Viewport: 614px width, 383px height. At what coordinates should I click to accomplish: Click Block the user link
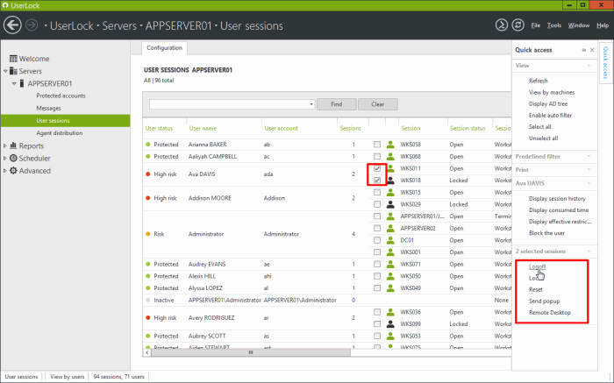click(x=546, y=233)
